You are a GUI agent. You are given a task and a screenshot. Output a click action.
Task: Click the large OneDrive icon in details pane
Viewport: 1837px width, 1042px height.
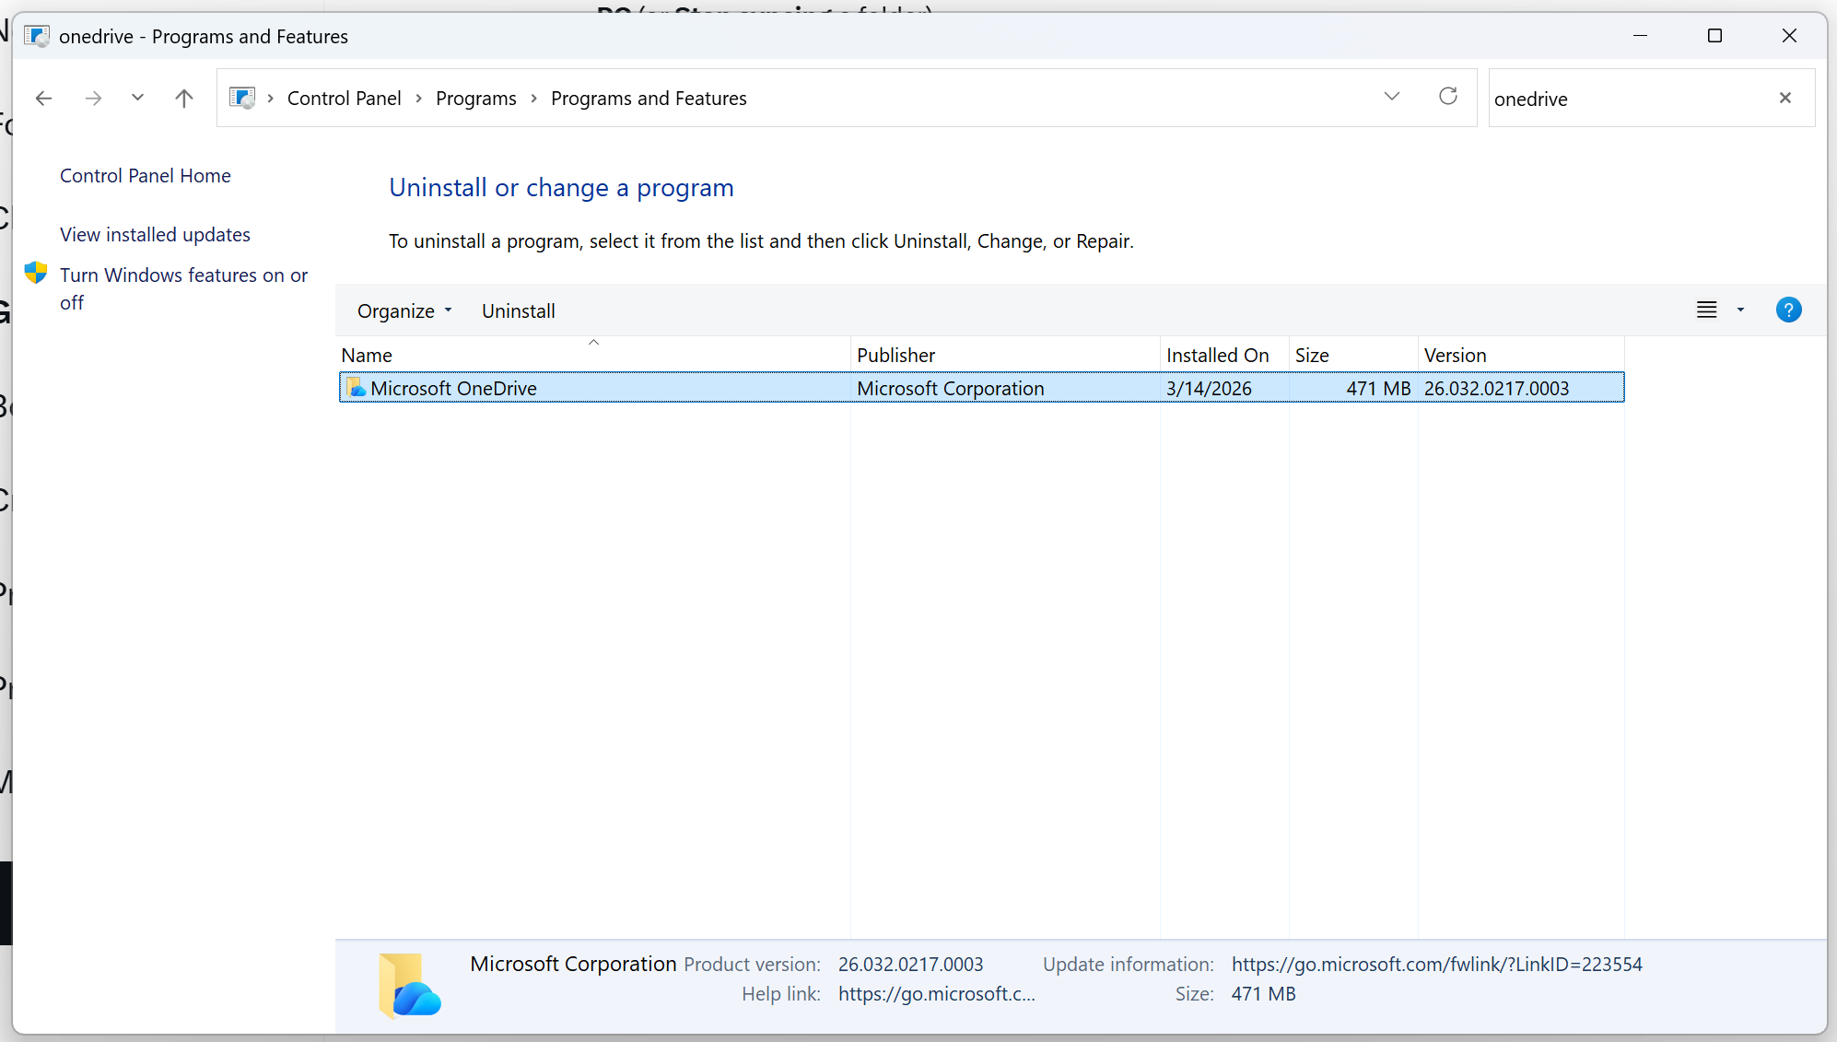pos(410,985)
